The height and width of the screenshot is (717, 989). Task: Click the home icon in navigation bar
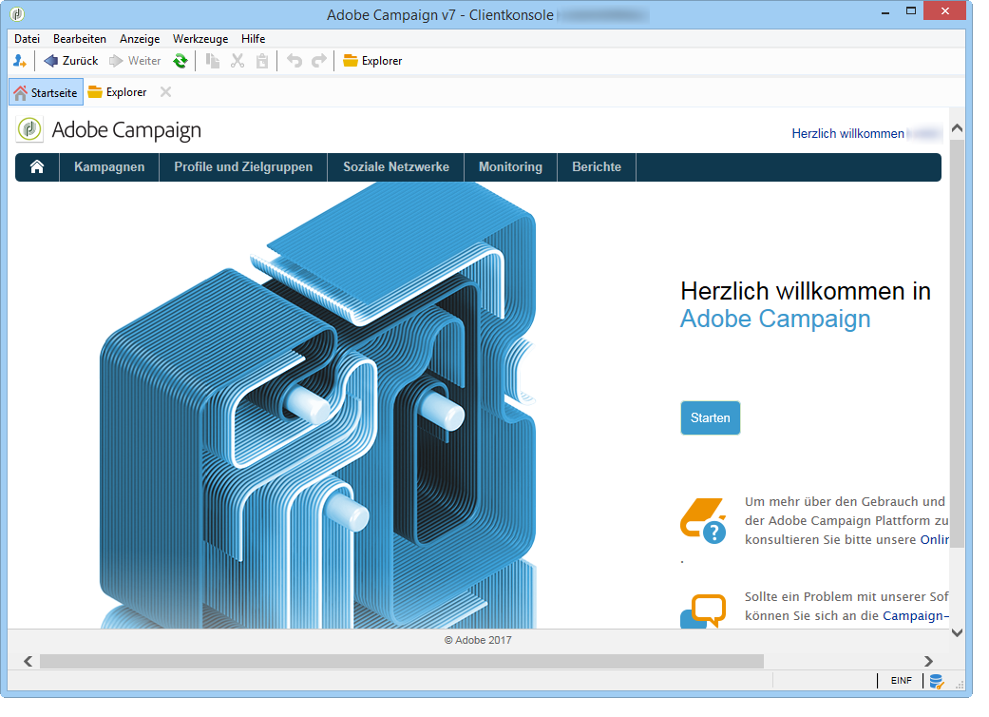pyautogui.click(x=37, y=167)
